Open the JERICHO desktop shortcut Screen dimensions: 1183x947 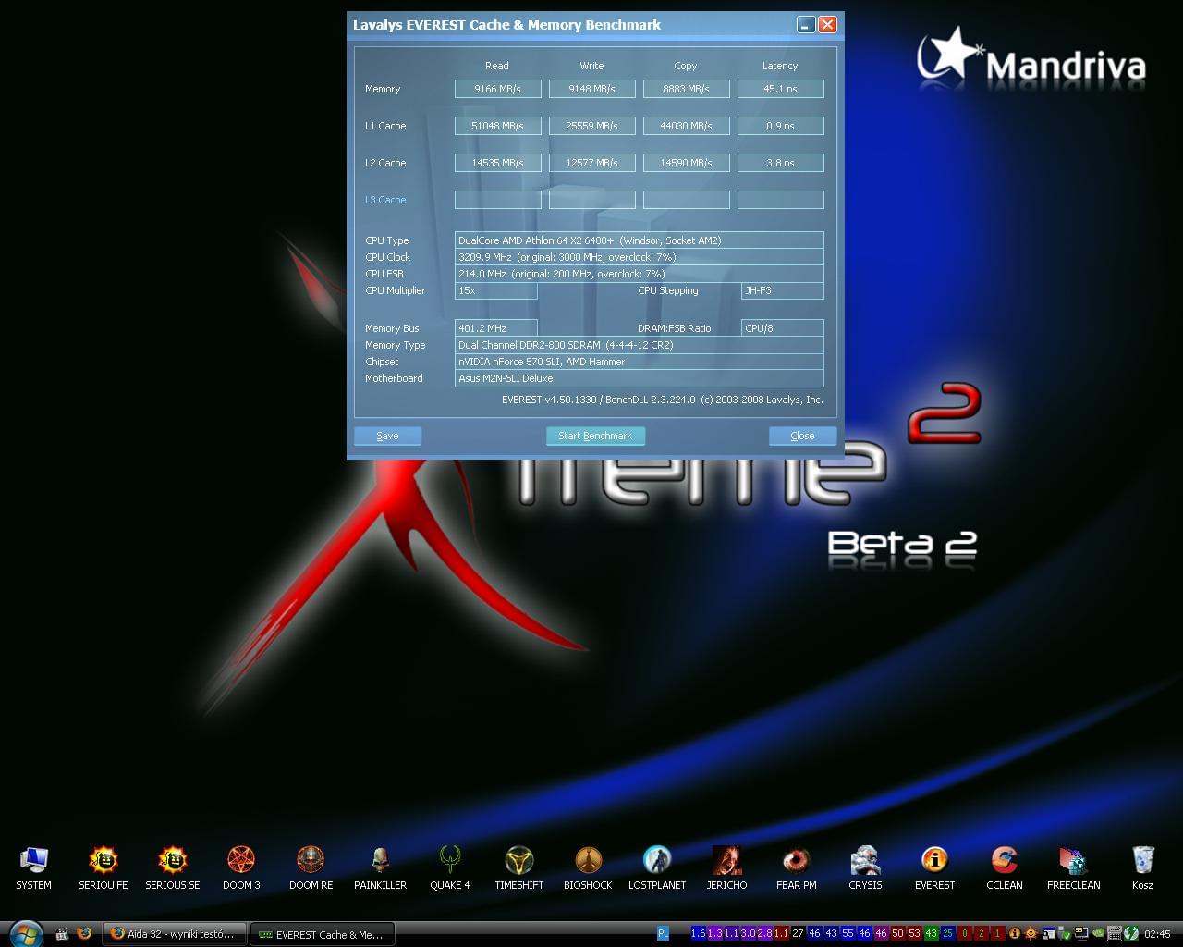pos(726,867)
